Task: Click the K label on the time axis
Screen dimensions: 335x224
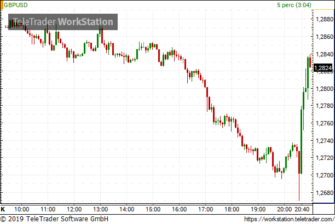Action: pos(3,209)
